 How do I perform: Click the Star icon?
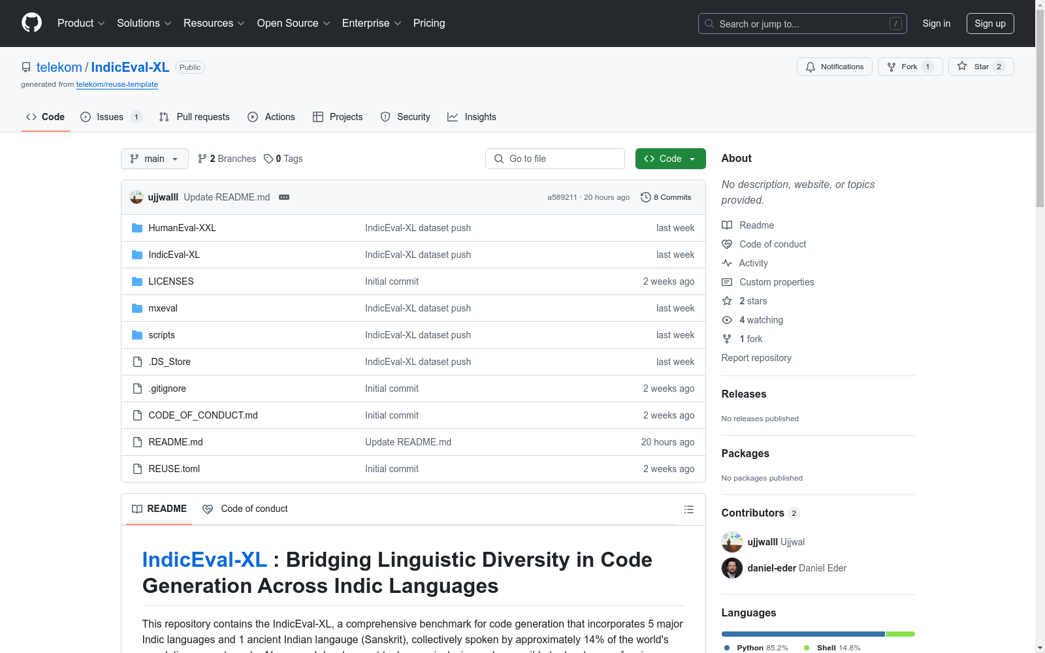click(962, 66)
